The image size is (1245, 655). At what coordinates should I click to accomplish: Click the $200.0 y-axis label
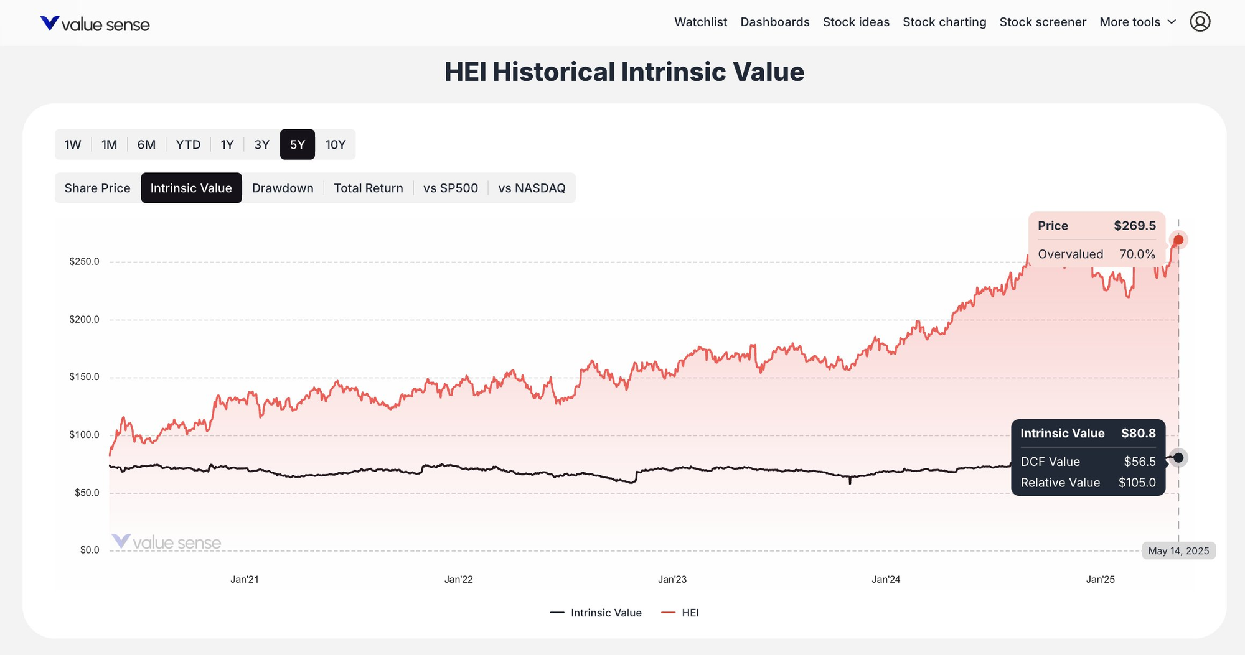click(x=84, y=319)
